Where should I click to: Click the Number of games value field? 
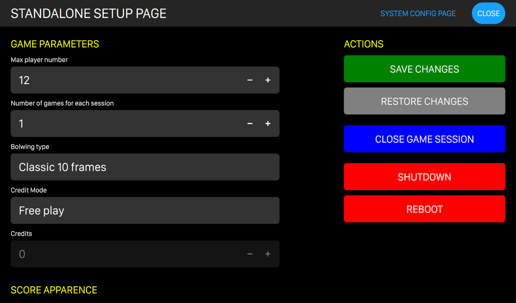point(126,124)
